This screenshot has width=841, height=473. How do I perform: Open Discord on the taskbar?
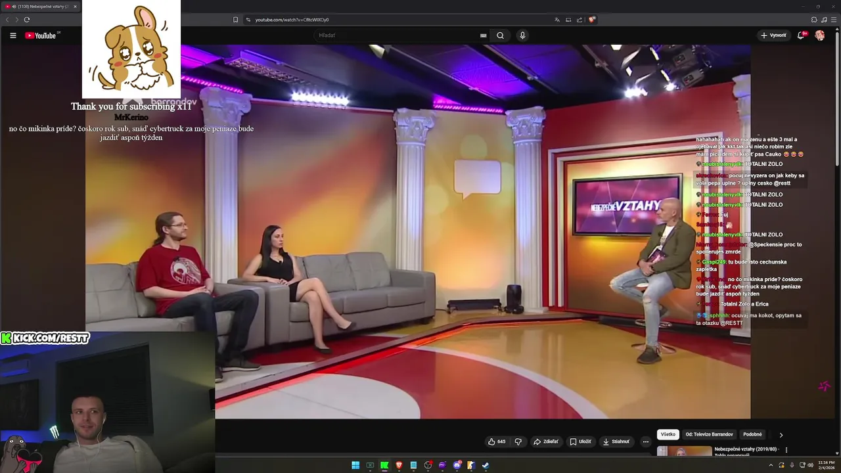point(457,465)
